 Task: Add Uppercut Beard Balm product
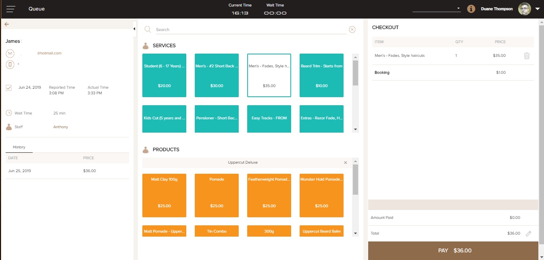[x=321, y=231]
